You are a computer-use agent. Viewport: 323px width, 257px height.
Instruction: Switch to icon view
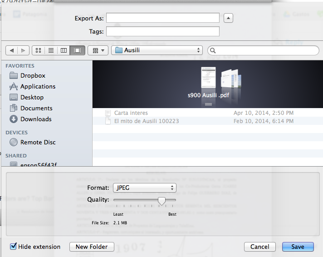[x=38, y=50]
